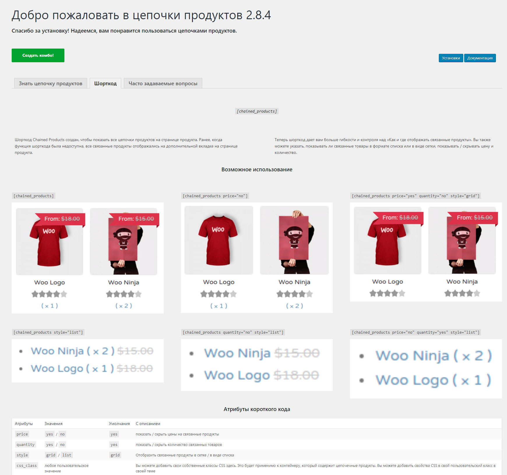Click the "Значения" column header
This screenshot has width=507, height=475.
pos(53,424)
